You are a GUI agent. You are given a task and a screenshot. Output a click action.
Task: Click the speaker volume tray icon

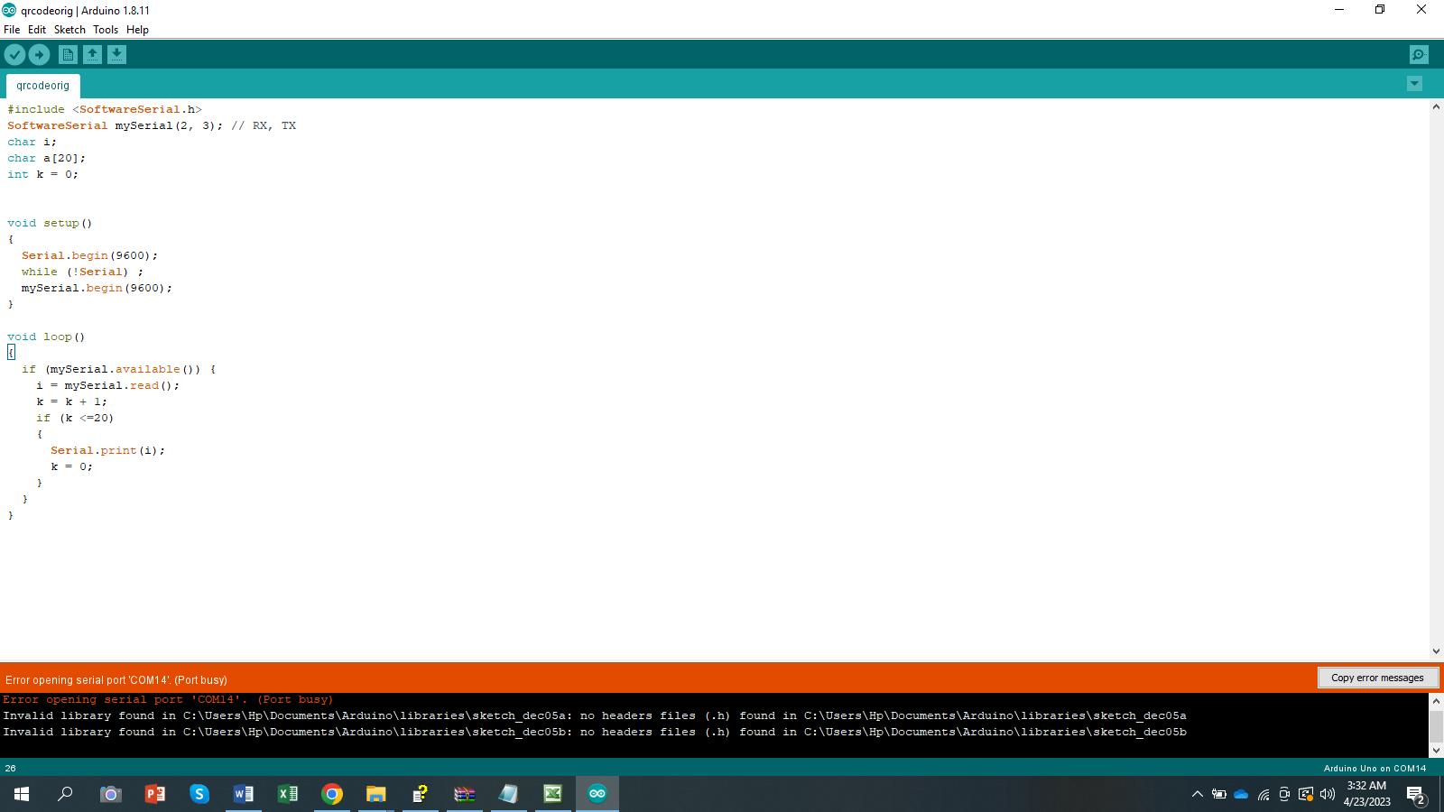[1326, 795]
